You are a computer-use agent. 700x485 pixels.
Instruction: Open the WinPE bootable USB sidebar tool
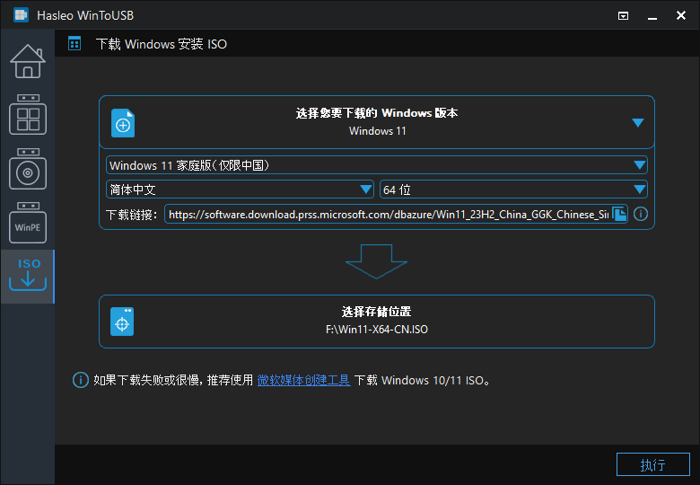pyautogui.click(x=28, y=223)
